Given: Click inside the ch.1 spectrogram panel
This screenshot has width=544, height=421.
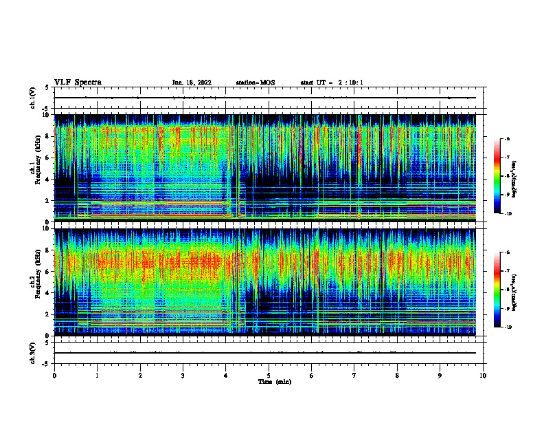Looking at the screenshot, I should click(265, 168).
